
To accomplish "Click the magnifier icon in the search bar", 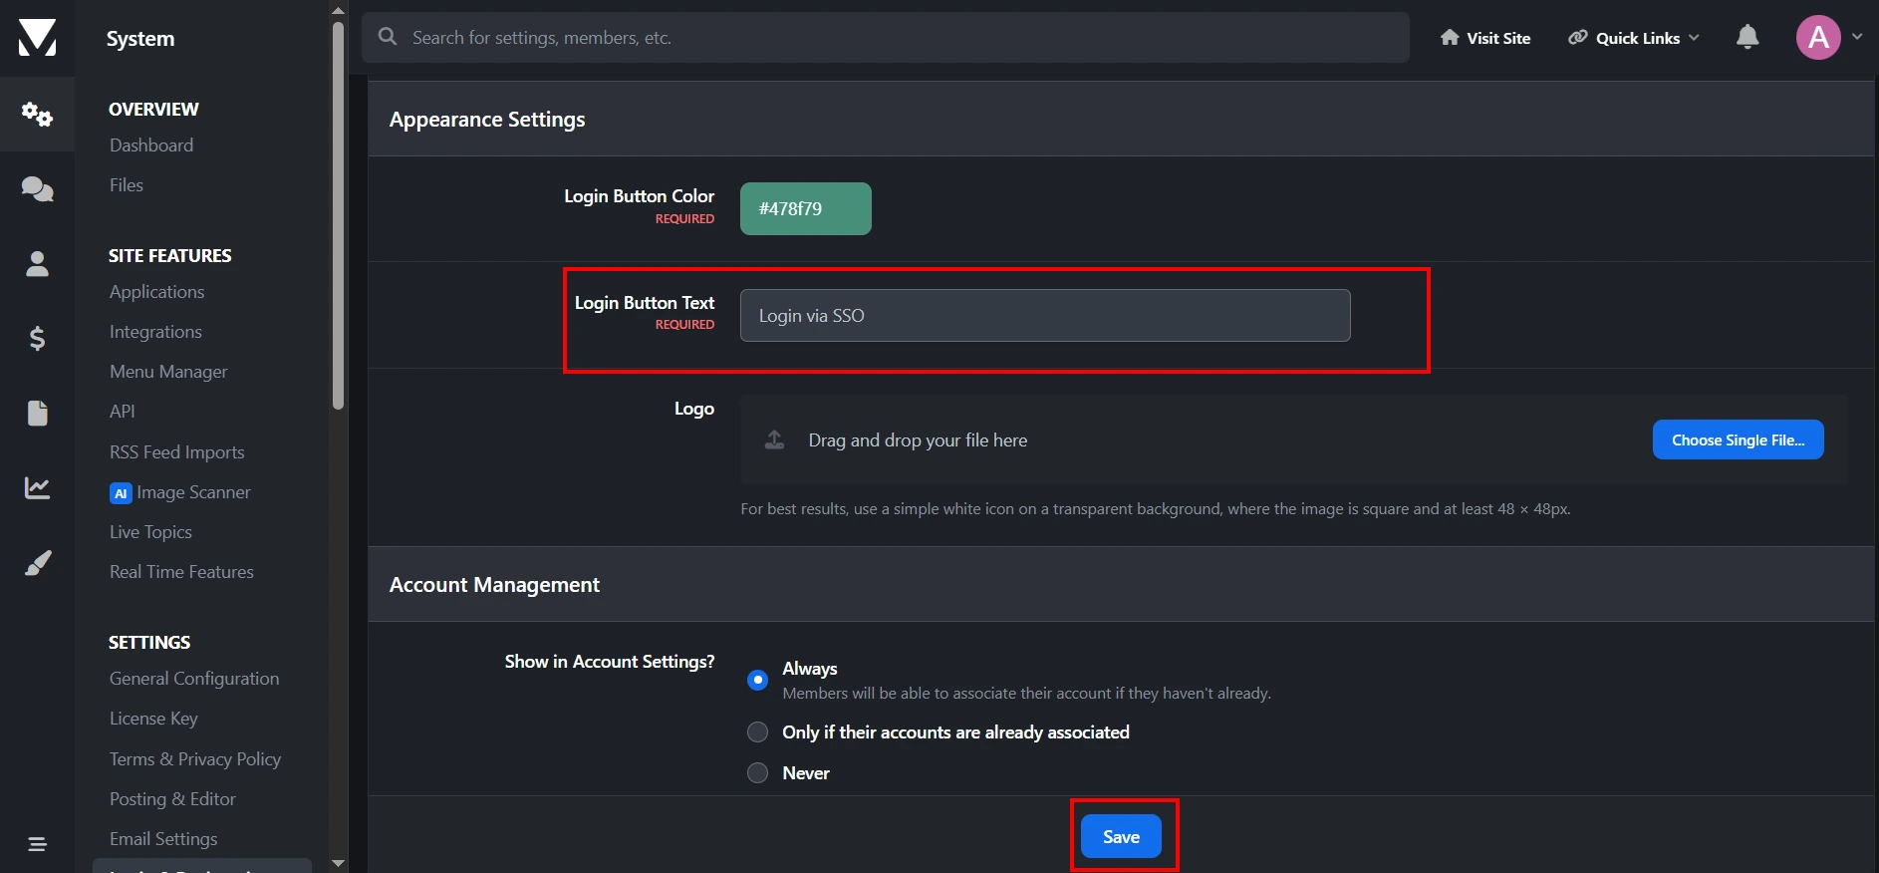I will (388, 37).
